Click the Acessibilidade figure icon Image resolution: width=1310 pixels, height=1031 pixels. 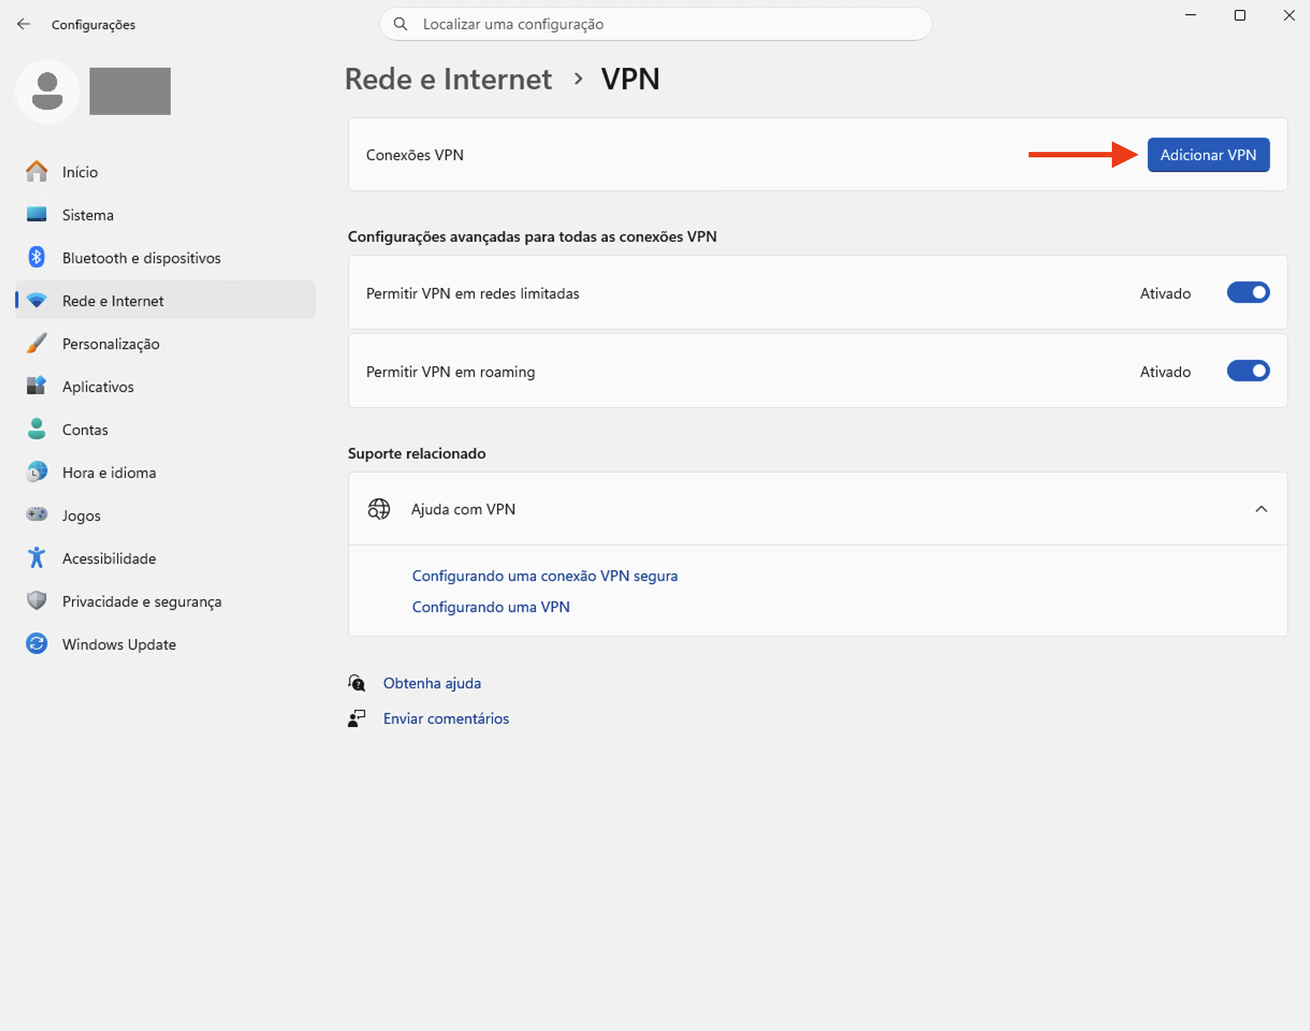point(37,558)
